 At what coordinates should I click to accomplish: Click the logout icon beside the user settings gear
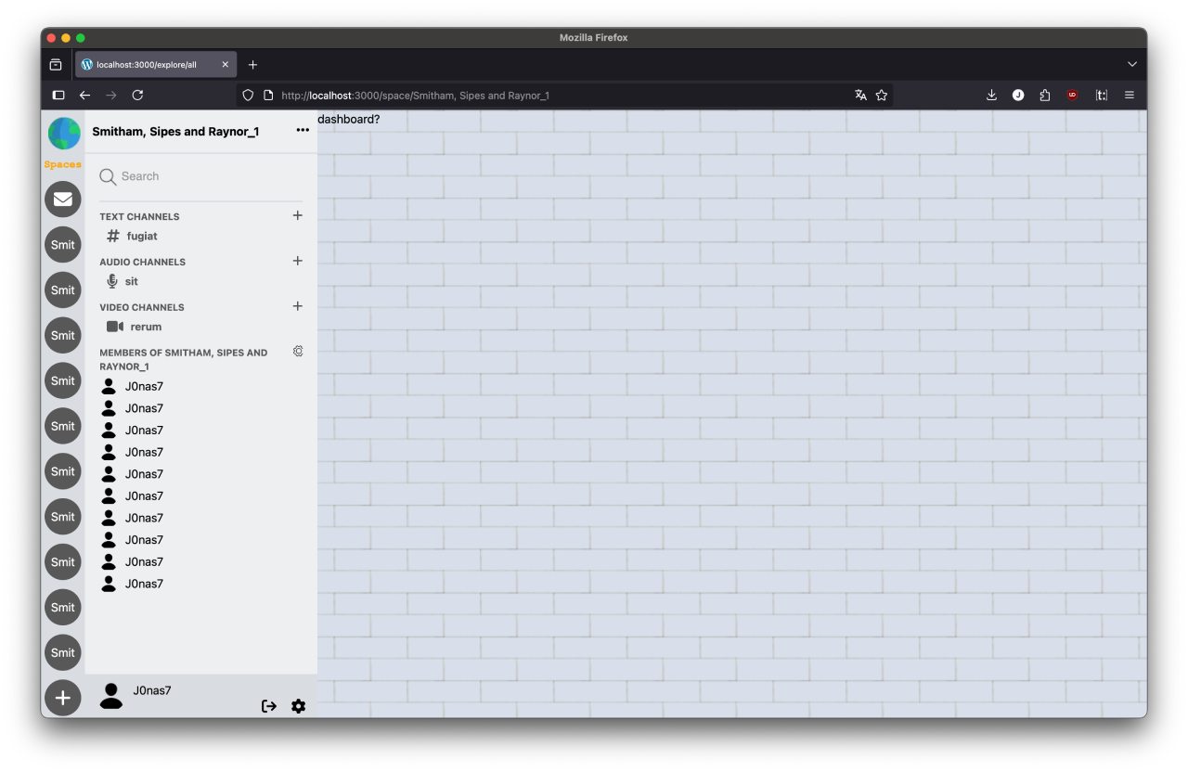coord(269,706)
